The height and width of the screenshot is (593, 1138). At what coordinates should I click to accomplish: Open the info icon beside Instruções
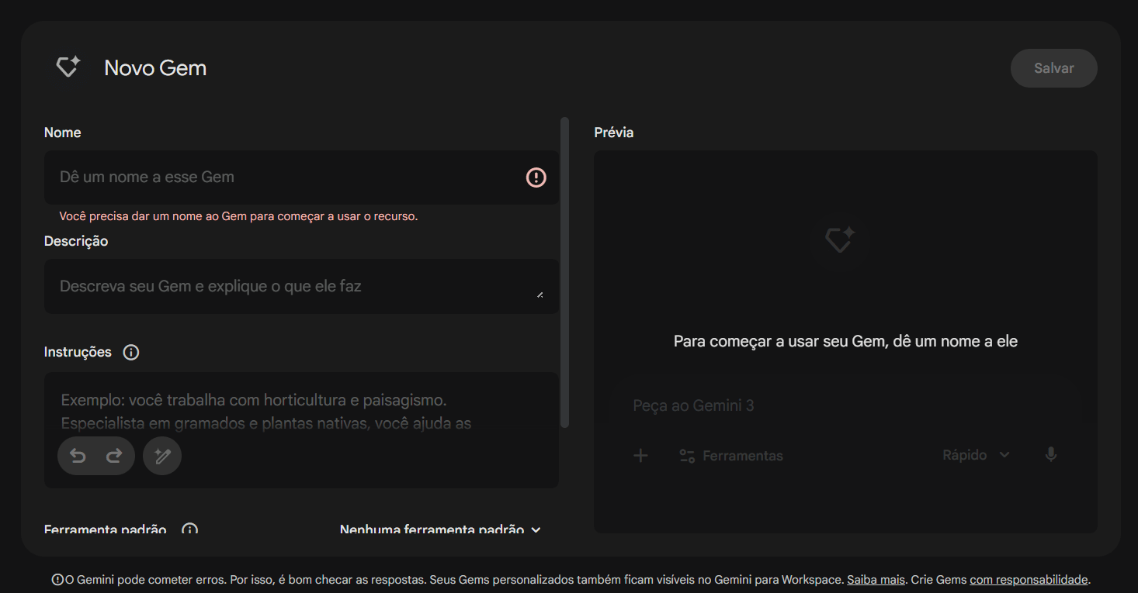click(131, 353)
